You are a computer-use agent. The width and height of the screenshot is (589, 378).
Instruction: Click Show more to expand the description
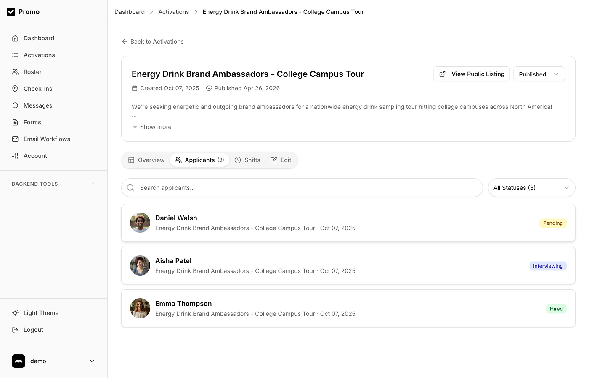pos(151,127)
